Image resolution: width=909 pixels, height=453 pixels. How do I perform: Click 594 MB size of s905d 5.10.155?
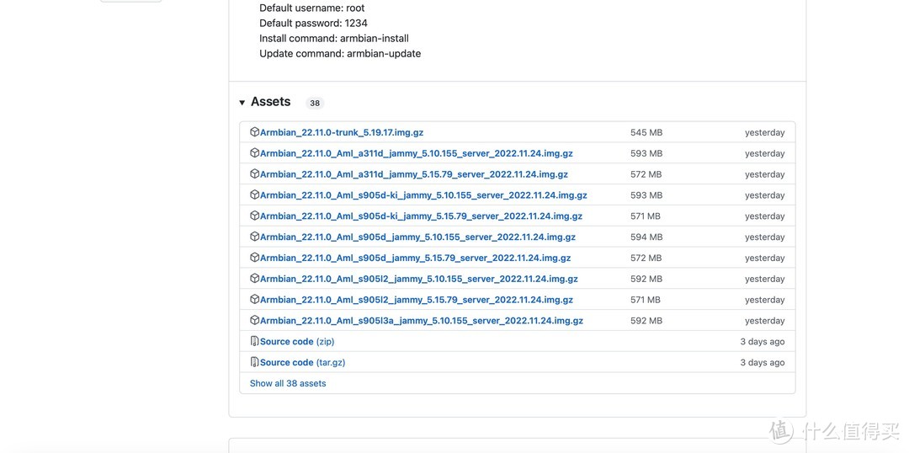646,237
